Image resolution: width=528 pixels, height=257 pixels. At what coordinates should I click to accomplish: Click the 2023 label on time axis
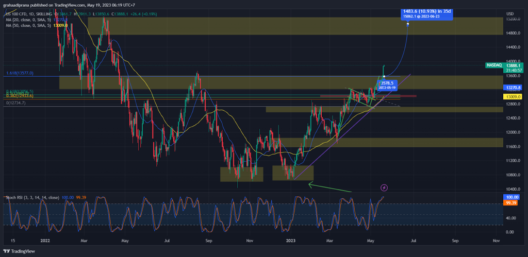[x=290, y=241]
